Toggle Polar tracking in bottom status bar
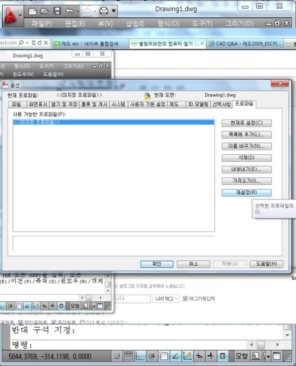Viewport: 296px width, 366px height. (152, 356)
